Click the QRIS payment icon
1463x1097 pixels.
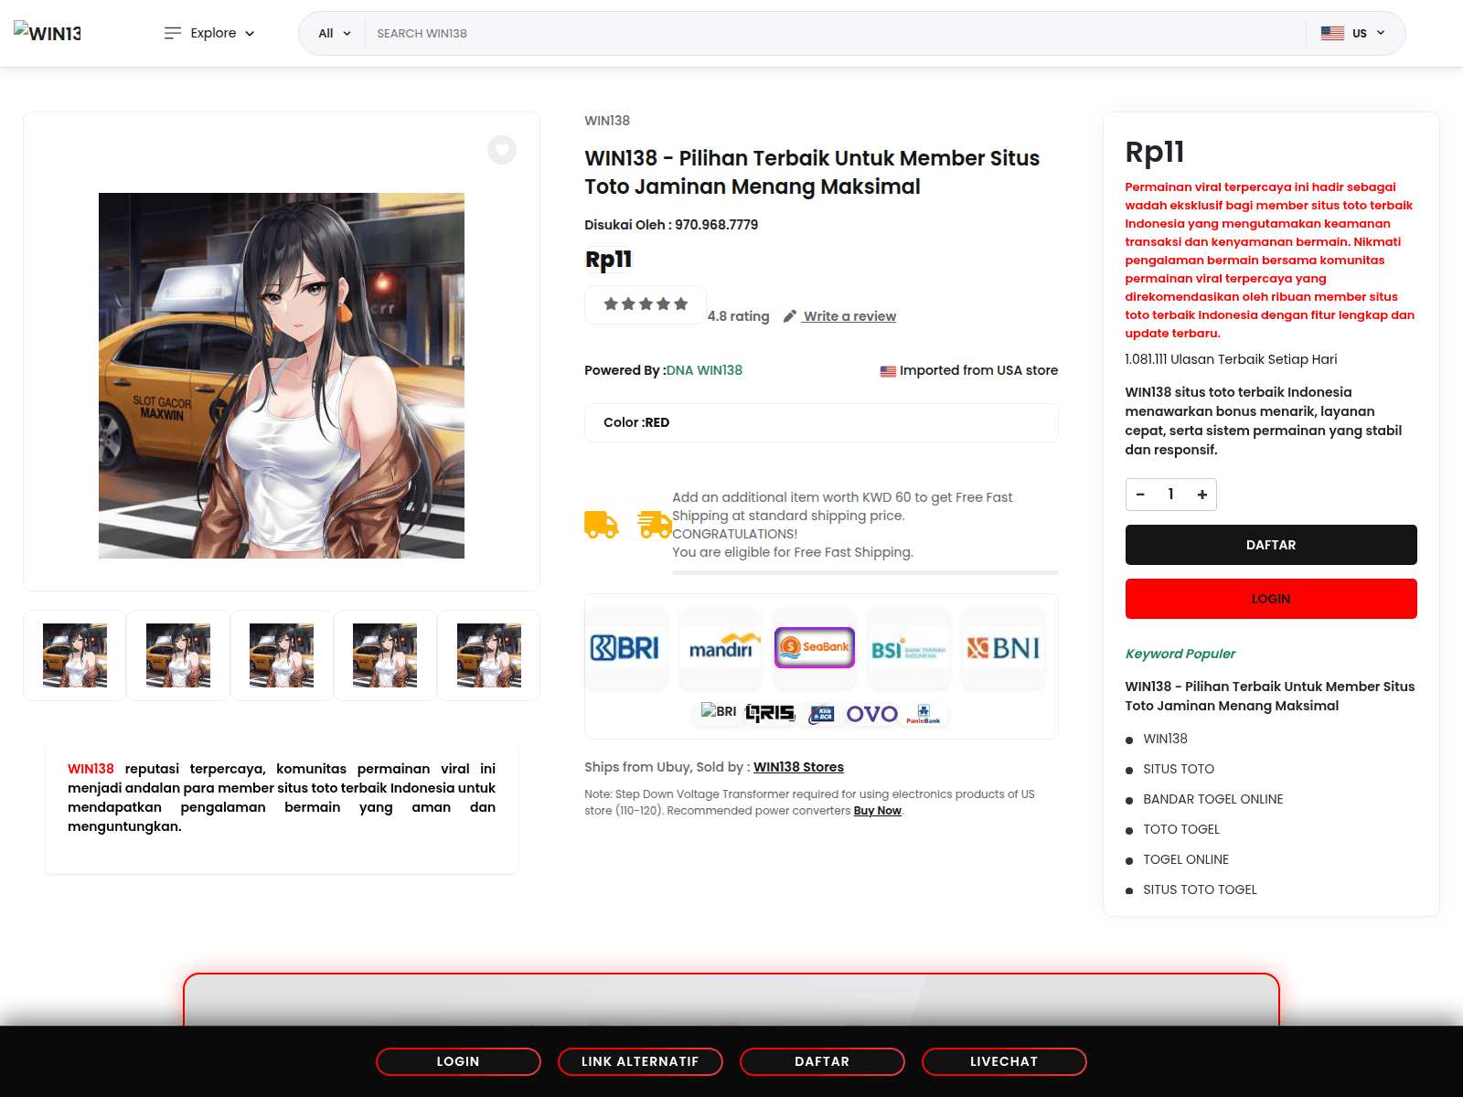click(x=770, y=713)
